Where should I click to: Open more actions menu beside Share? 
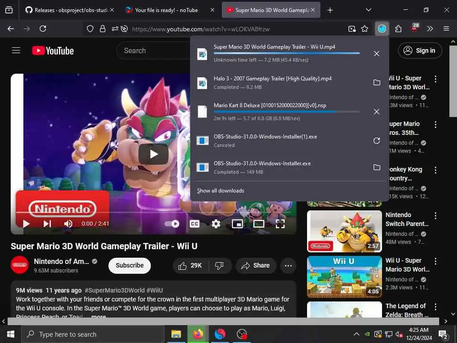[x=288, y=266]
